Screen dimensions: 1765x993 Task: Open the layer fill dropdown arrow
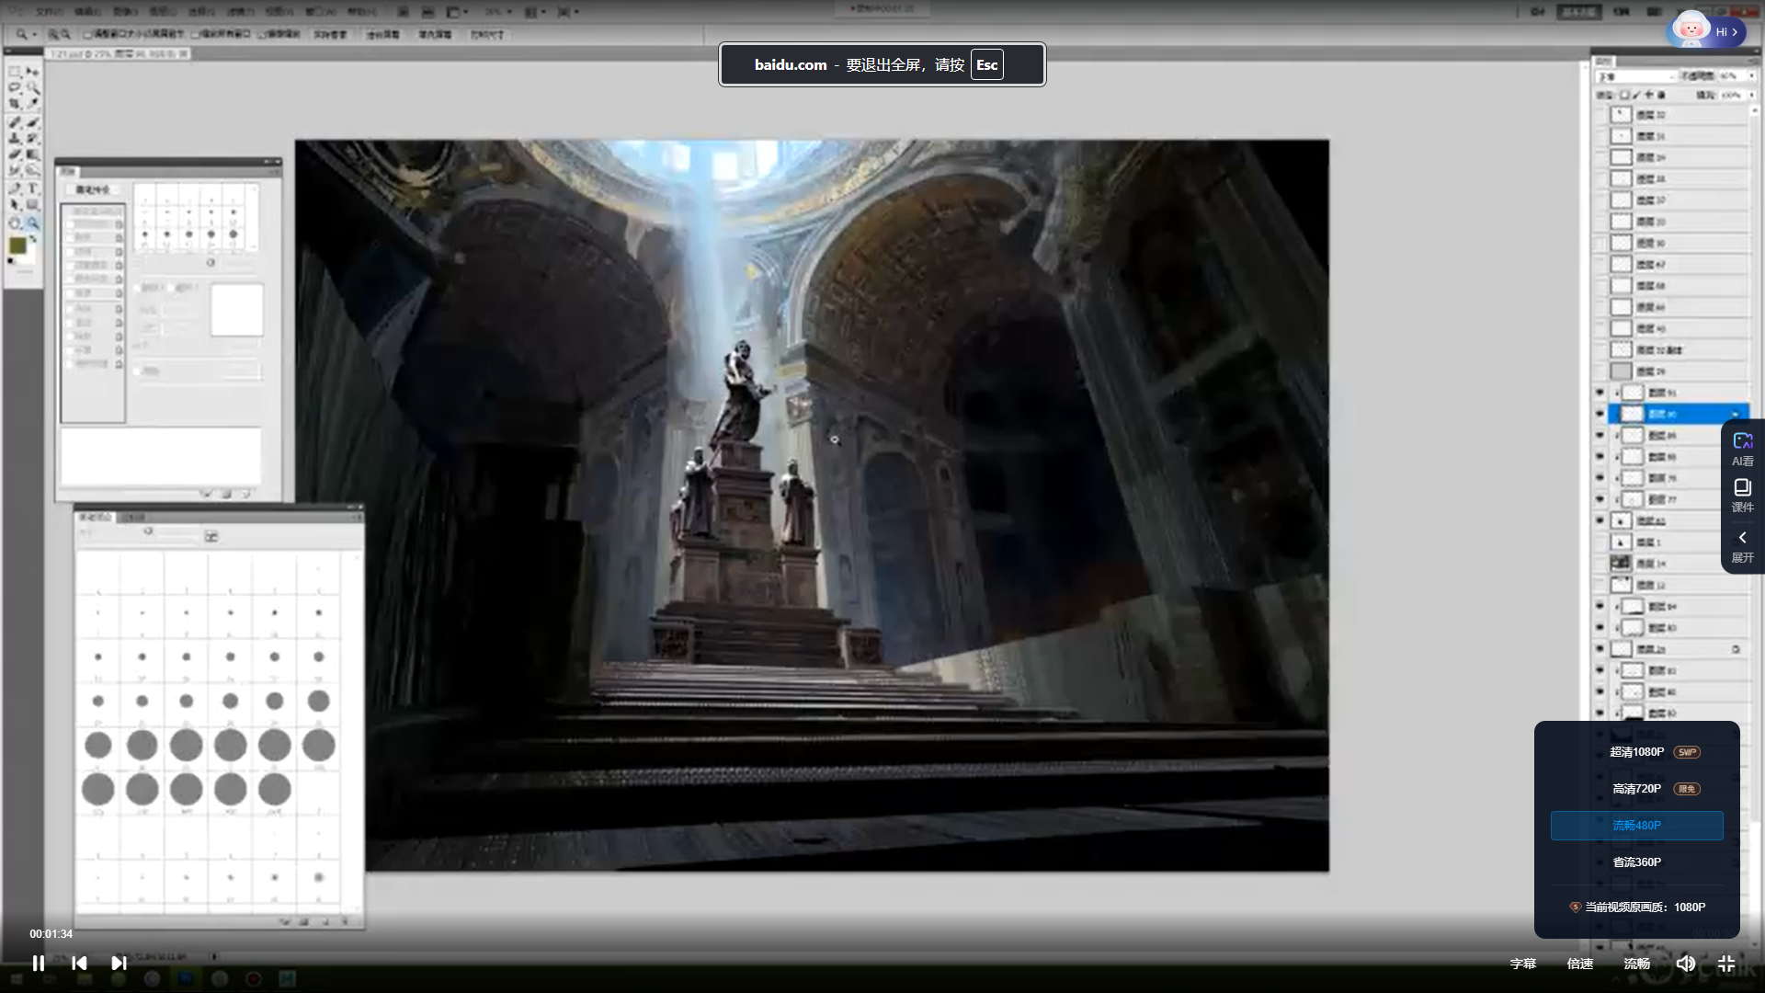1751,95
